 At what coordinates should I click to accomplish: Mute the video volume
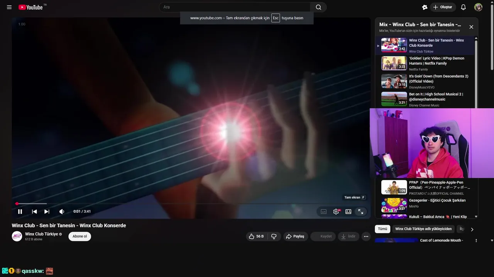coord(62,212)
